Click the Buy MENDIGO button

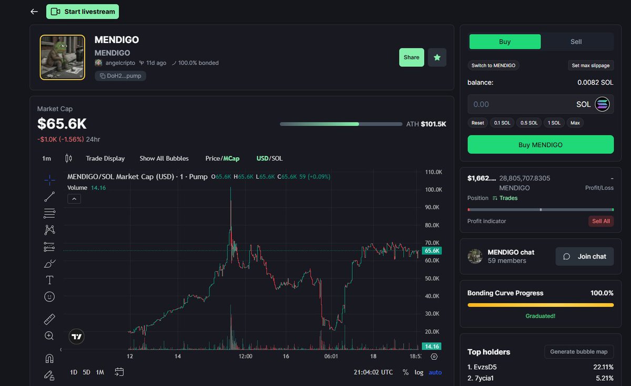(541, 145)
